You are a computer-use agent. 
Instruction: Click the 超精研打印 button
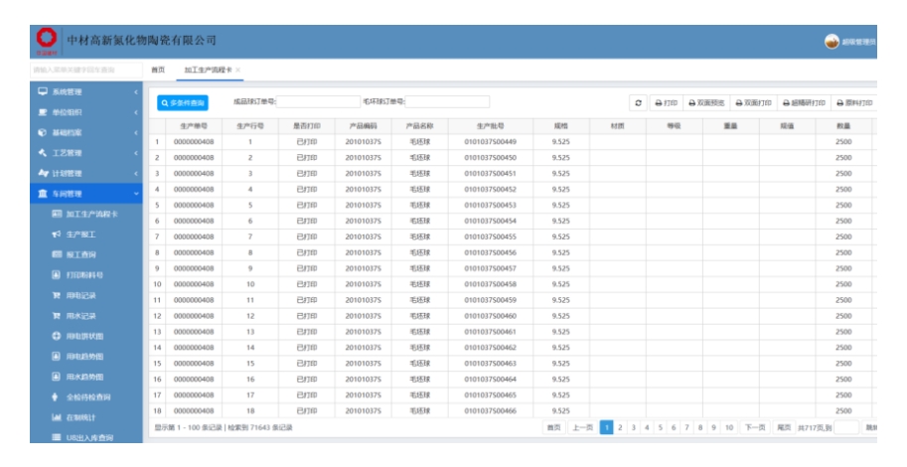click(x=804, y=103)
